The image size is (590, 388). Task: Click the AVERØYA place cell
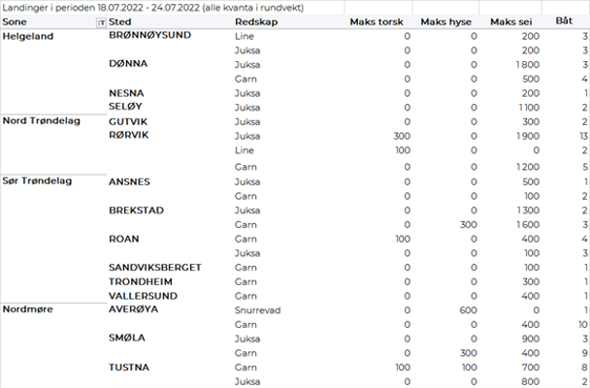click(x=133, y=309)
